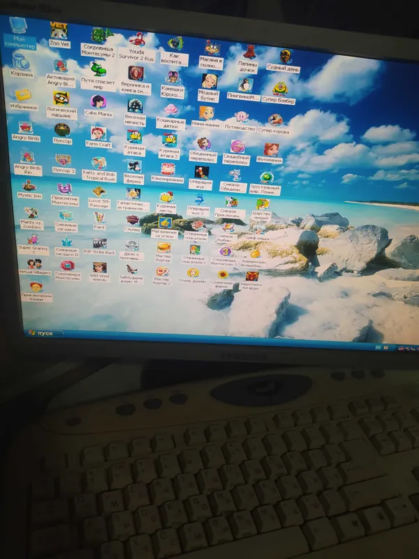Viewport: 419px width, 559px height.
Task: Launch the Супер бомбер shortcut
Action: pyautogui.click(x=279, y=94)
